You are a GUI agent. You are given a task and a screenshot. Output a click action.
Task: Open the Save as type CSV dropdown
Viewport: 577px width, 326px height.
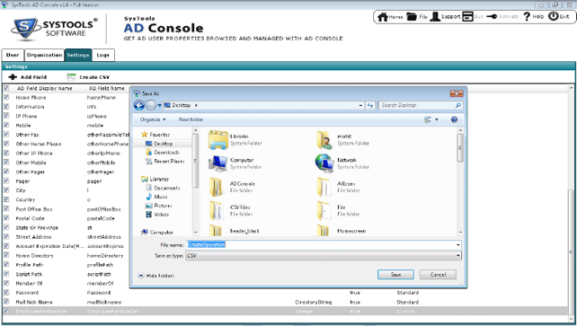tap(324, 255)
